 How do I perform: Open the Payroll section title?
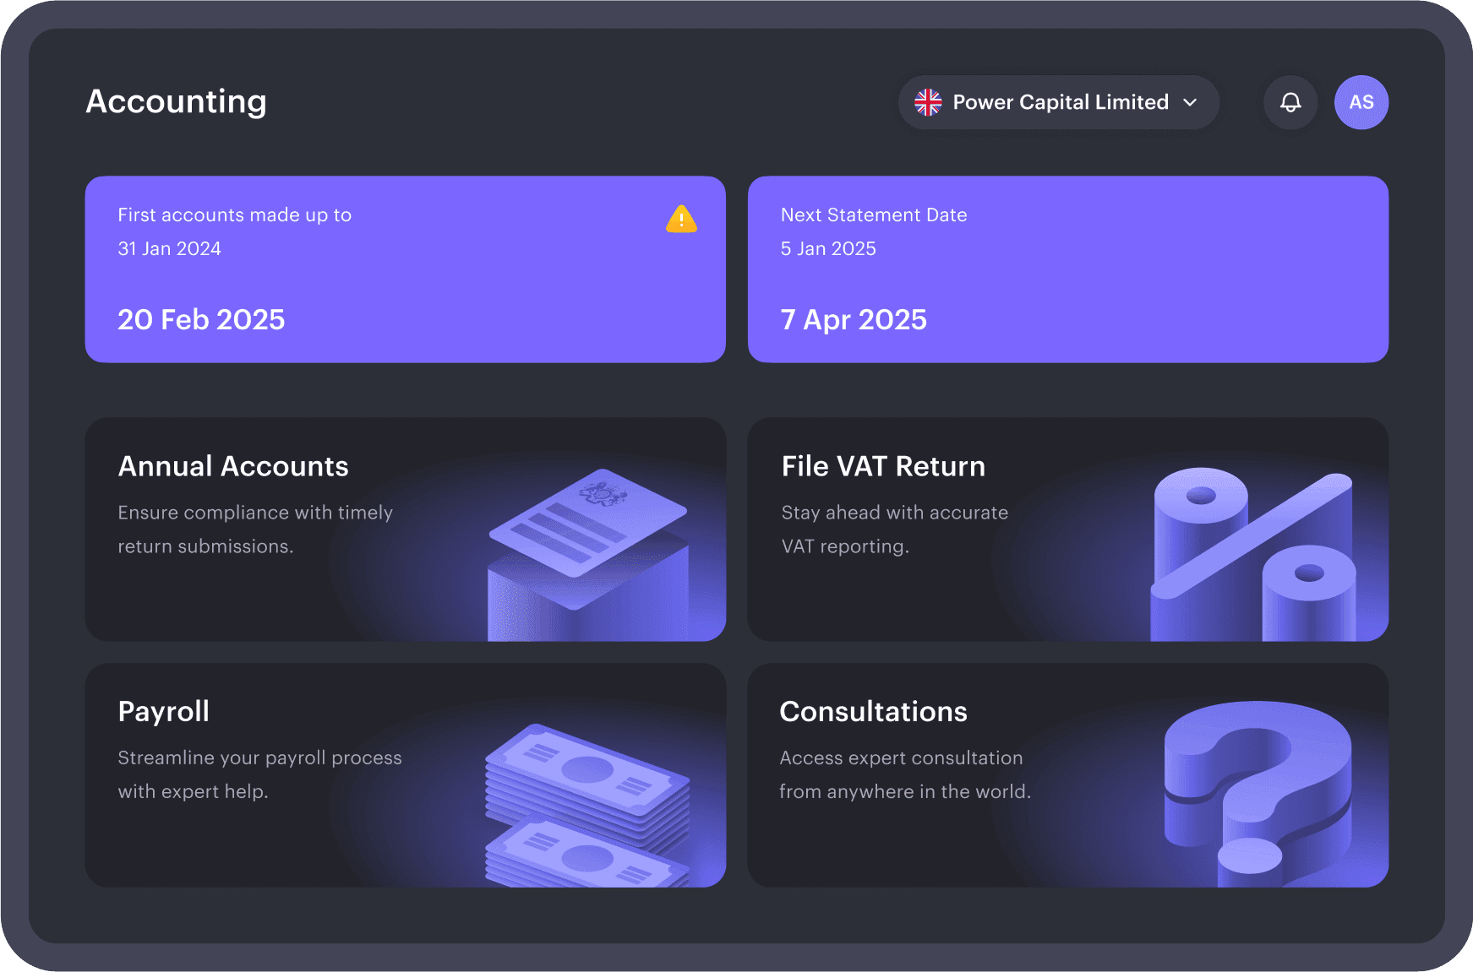tap(164, 711)
